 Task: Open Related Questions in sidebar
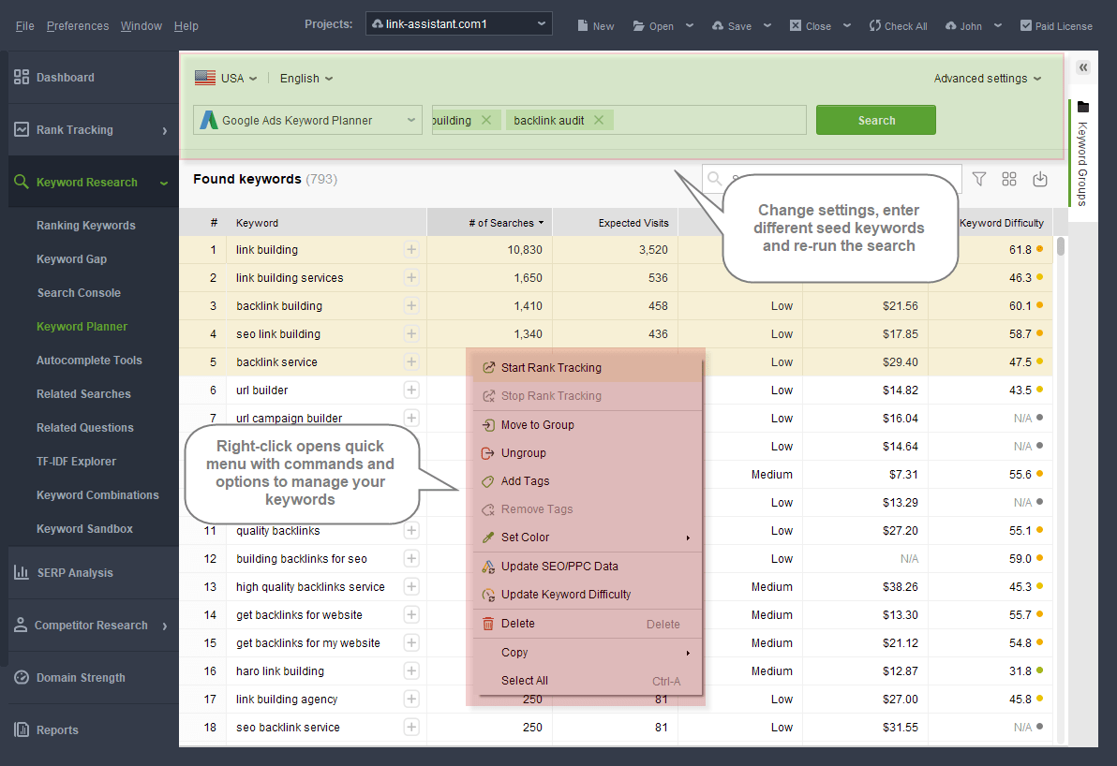tap(84, 428)
